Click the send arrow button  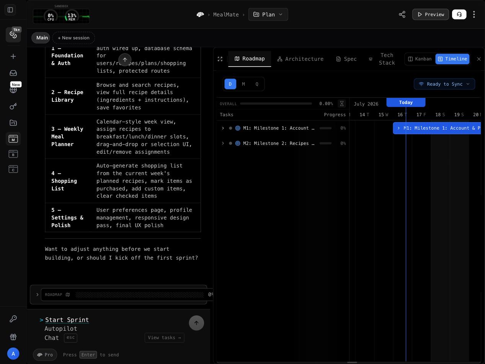point(196,323)
